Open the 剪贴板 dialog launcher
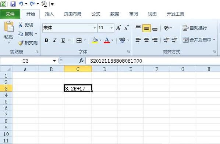Screen dimensions: 220x144 37,52
